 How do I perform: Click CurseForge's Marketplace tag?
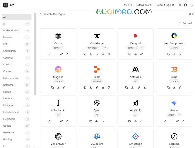pos(93,48)
